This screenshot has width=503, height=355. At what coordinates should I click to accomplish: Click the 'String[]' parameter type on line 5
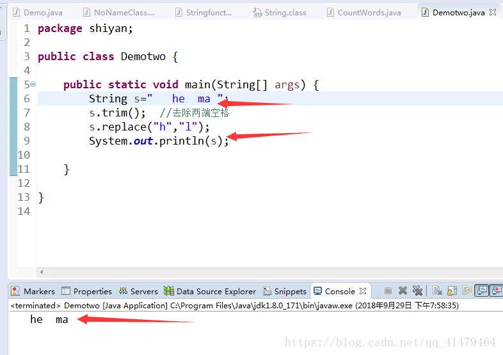(x=242, y=84)
